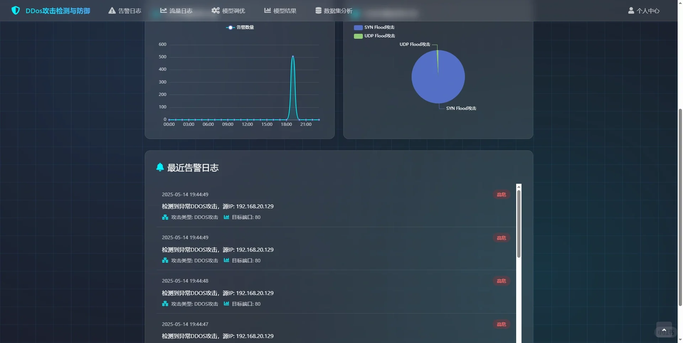Click the attack-type icon in the first alert entry
Screen dimensions: 683x343
point(165,217)
